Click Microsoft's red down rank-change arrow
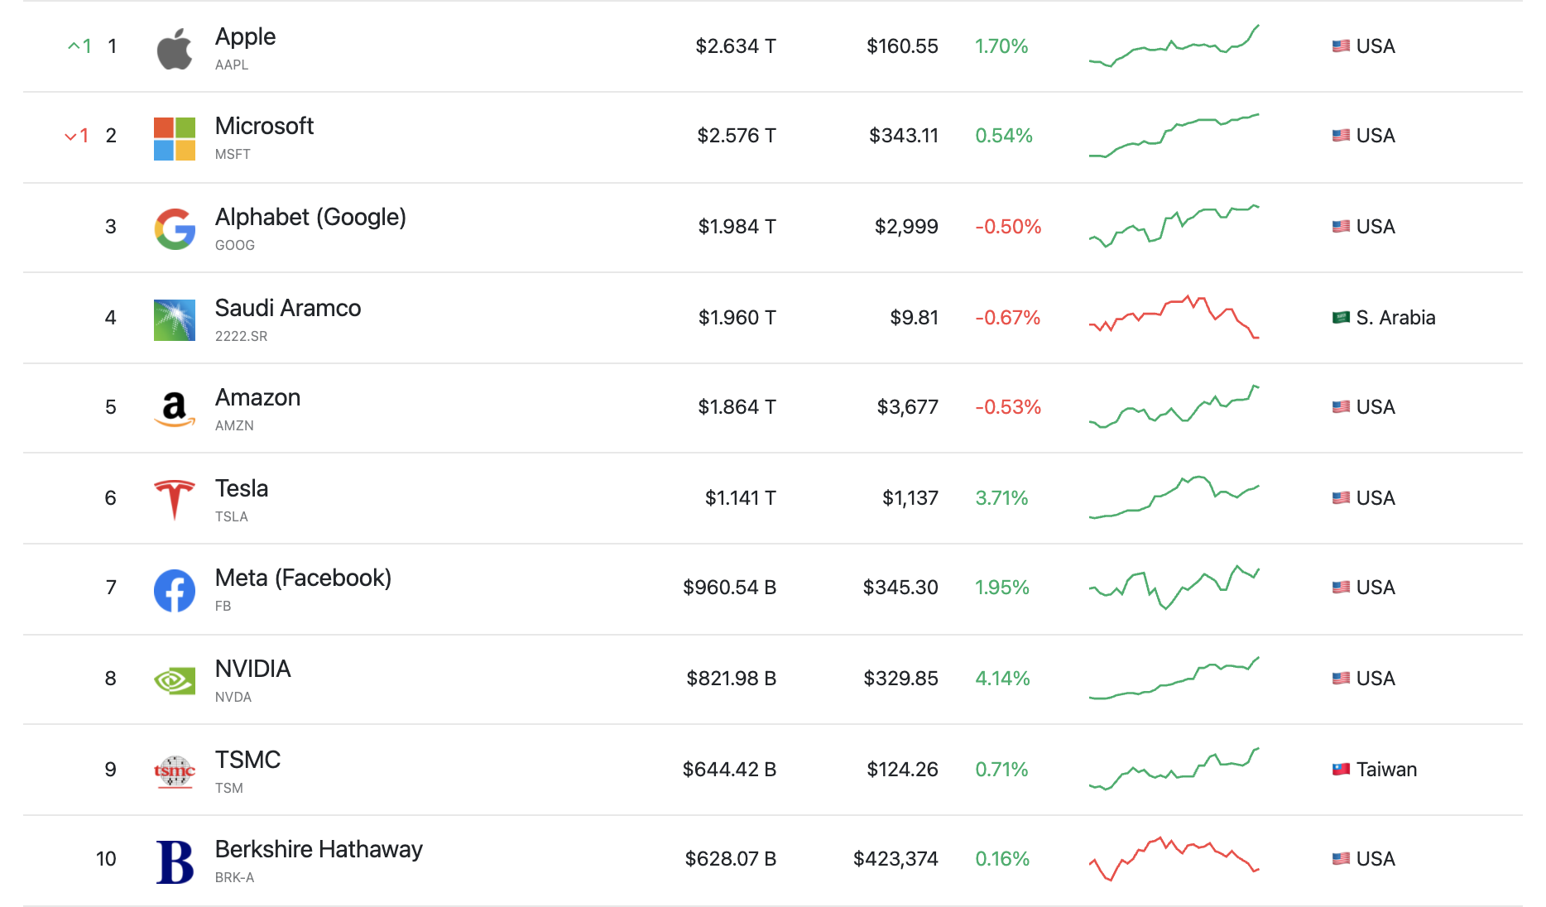Viewport: 1546px width, 907px height. (70, 137)
